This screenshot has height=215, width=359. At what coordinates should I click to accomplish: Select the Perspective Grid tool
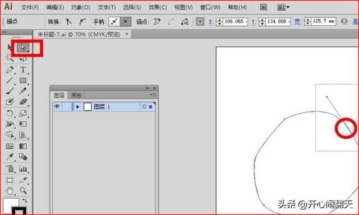[23, 135]
